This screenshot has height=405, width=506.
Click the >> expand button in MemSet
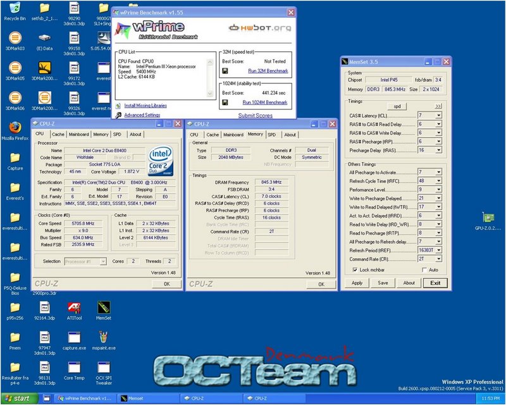[x=438, y=106]
